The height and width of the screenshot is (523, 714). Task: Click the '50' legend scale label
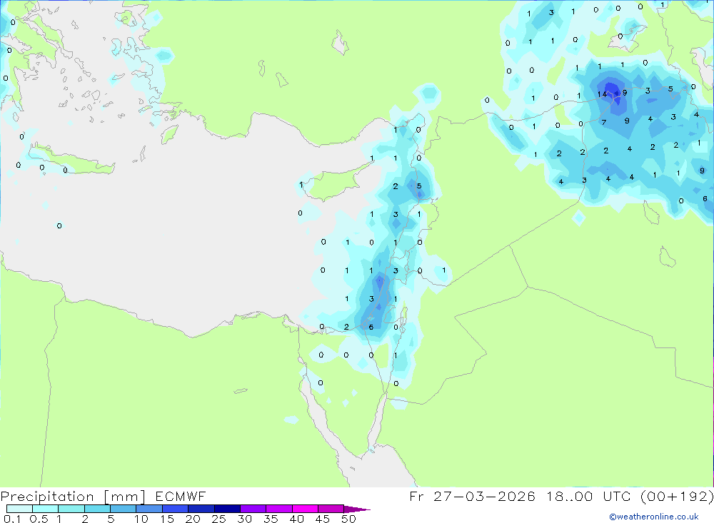pyautogui.click(x=348, y=519)
